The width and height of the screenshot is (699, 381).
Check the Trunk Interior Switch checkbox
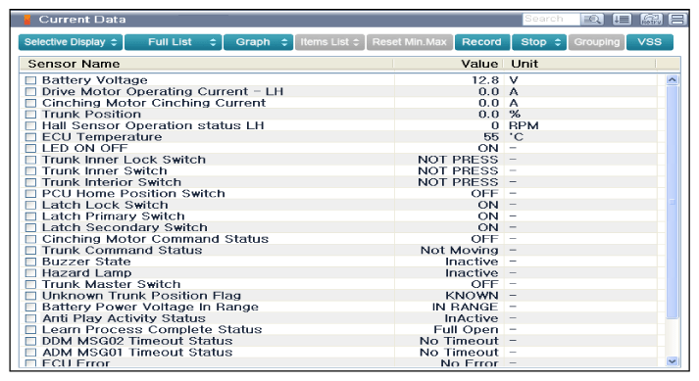[30, 183]
